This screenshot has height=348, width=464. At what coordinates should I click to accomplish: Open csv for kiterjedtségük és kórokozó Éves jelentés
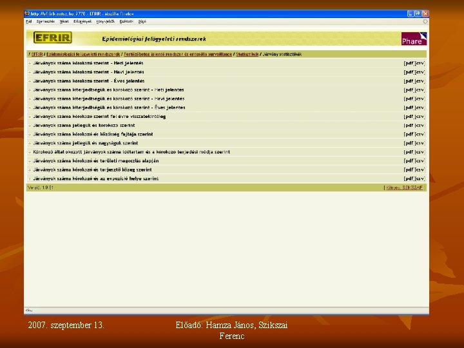point(420,108)
